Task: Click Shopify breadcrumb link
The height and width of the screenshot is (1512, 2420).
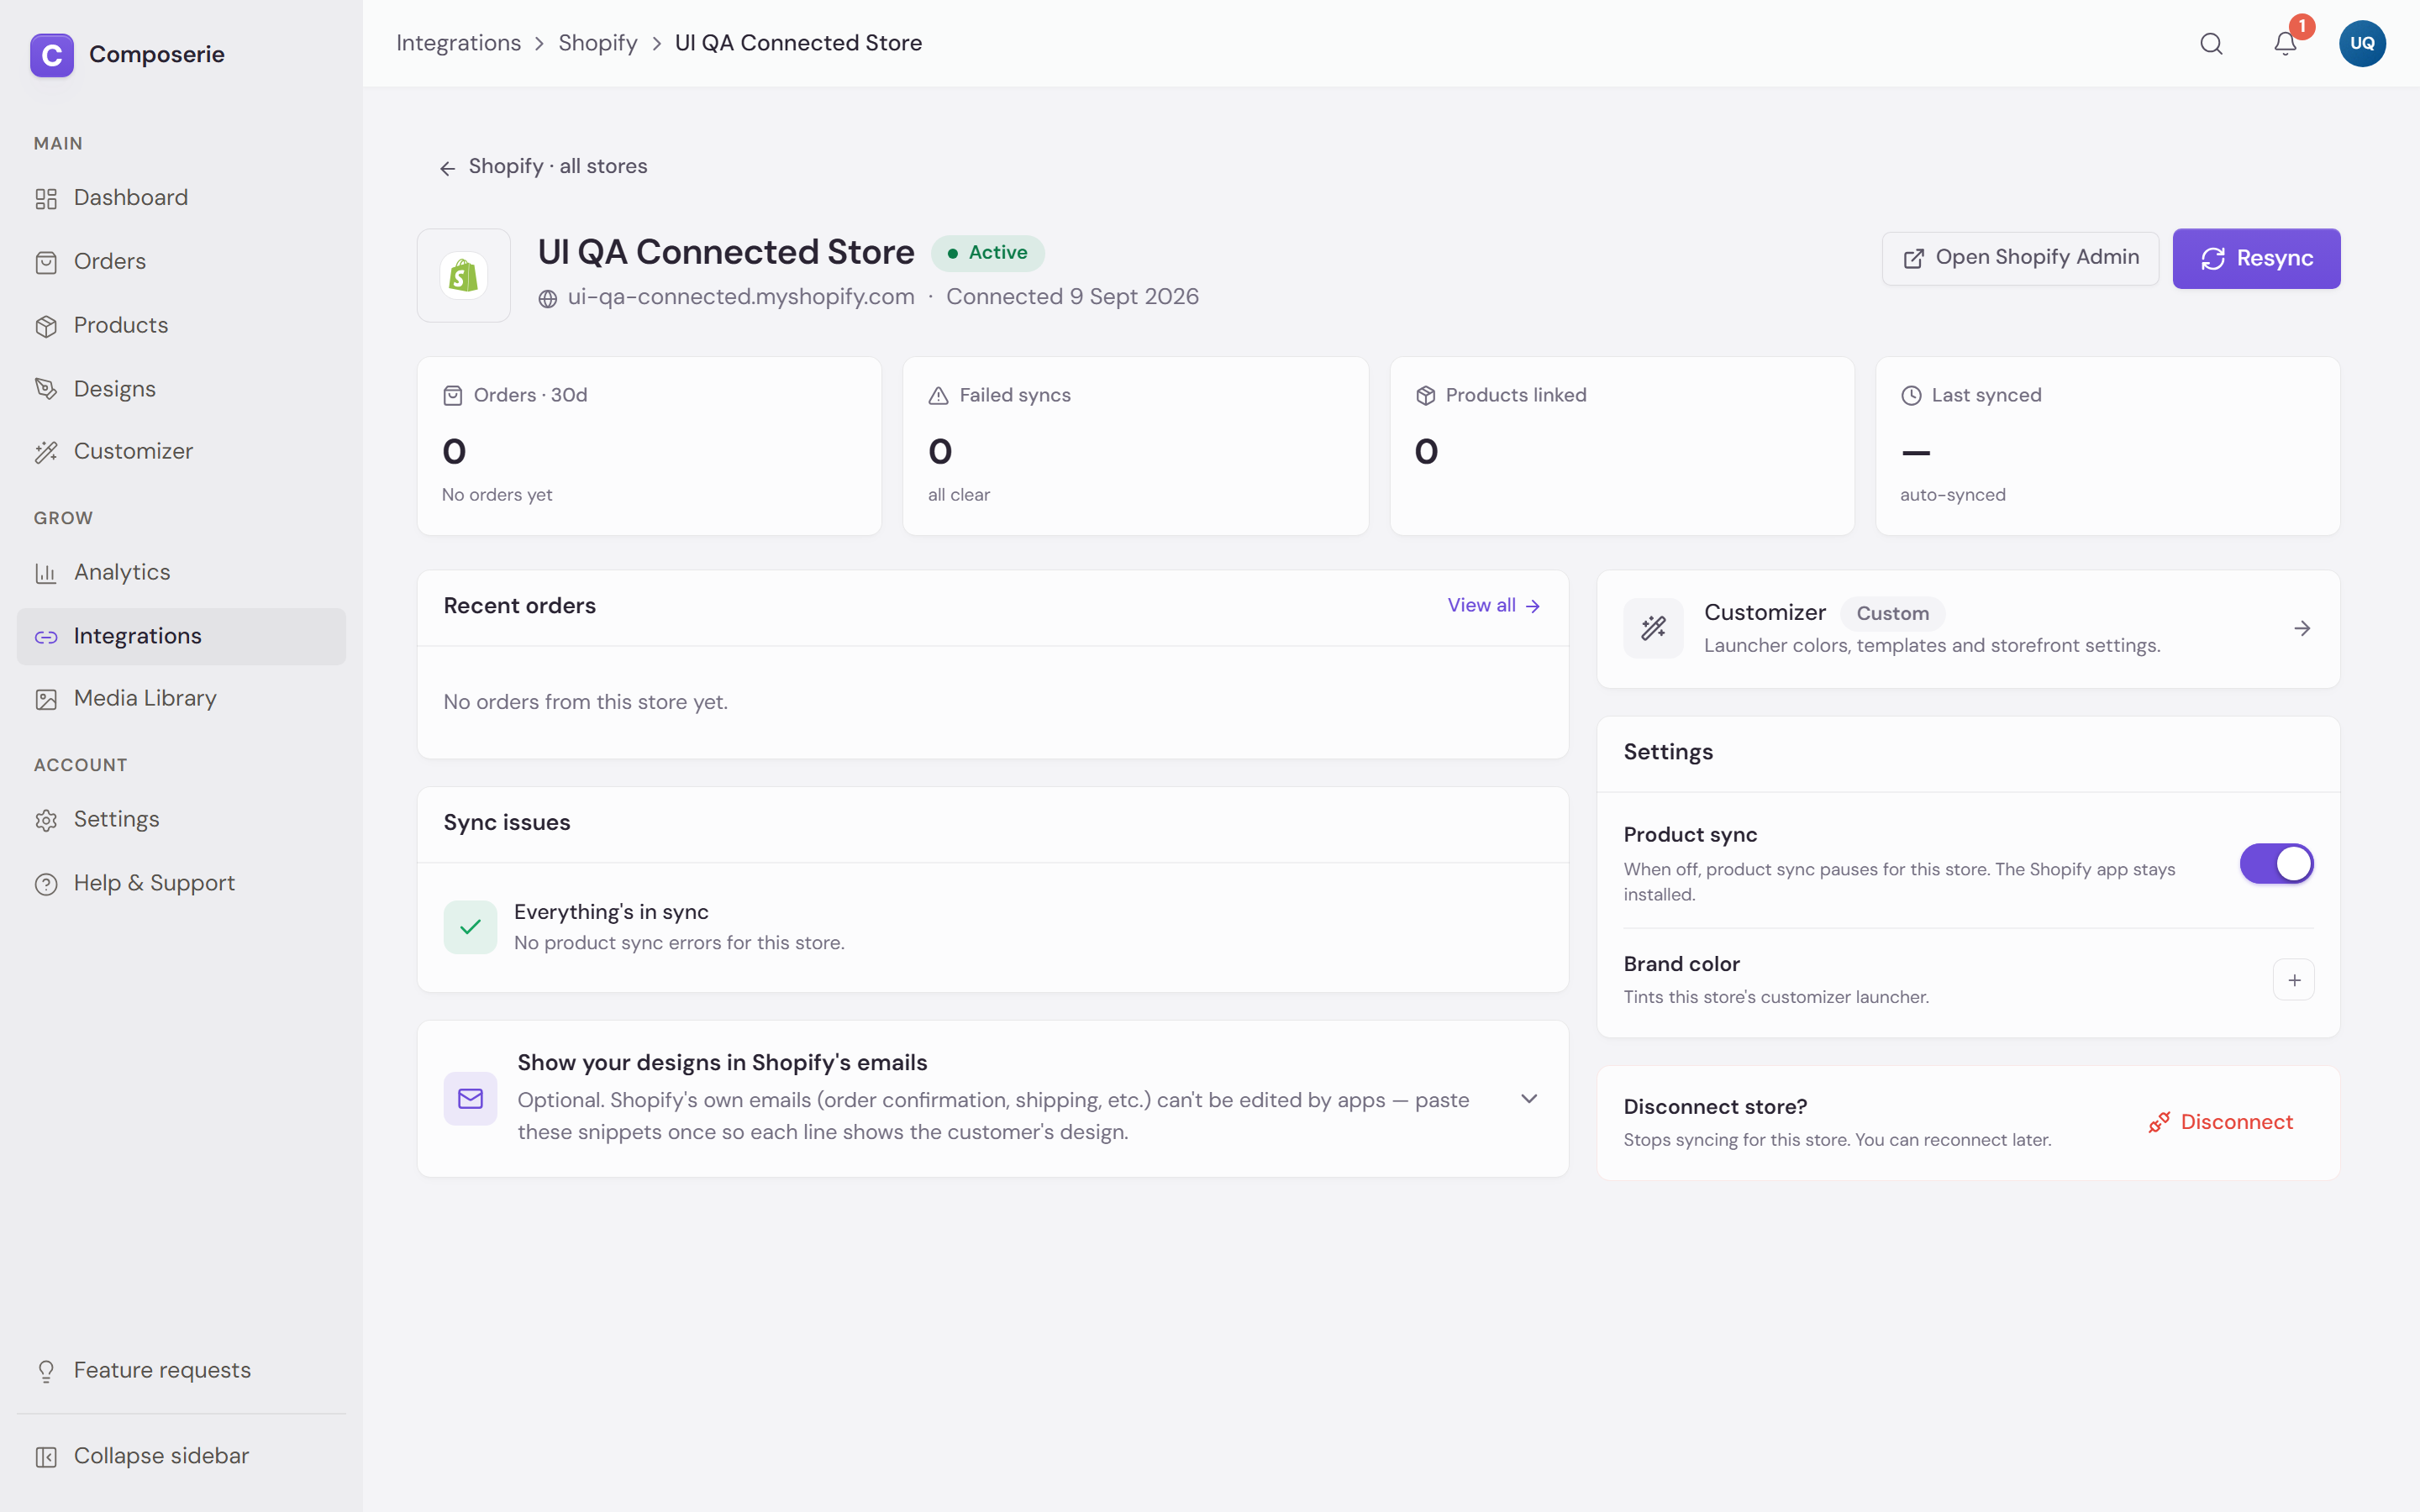Action: tap(597, 43)
